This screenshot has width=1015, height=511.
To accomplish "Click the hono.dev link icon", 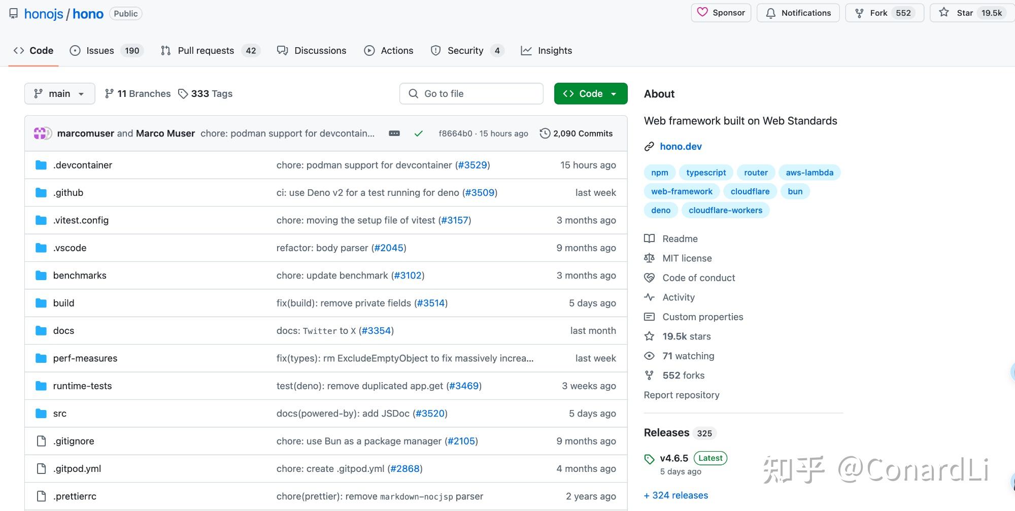I will (649, 147).
